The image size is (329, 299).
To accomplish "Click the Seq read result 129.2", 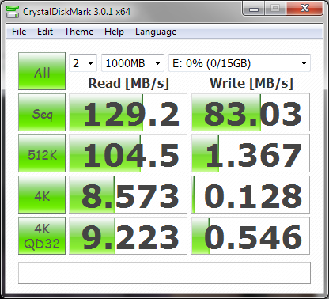I will tap(128, 112).
